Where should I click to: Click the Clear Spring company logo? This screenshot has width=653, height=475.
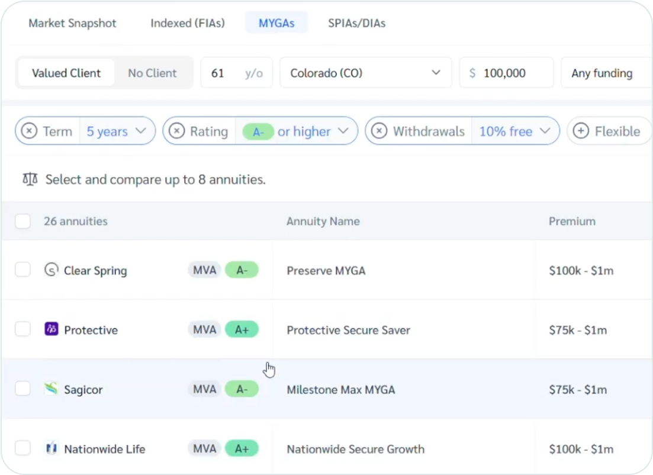52,270
